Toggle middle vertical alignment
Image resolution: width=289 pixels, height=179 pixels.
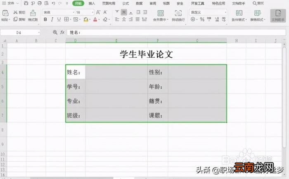[124, 12]
